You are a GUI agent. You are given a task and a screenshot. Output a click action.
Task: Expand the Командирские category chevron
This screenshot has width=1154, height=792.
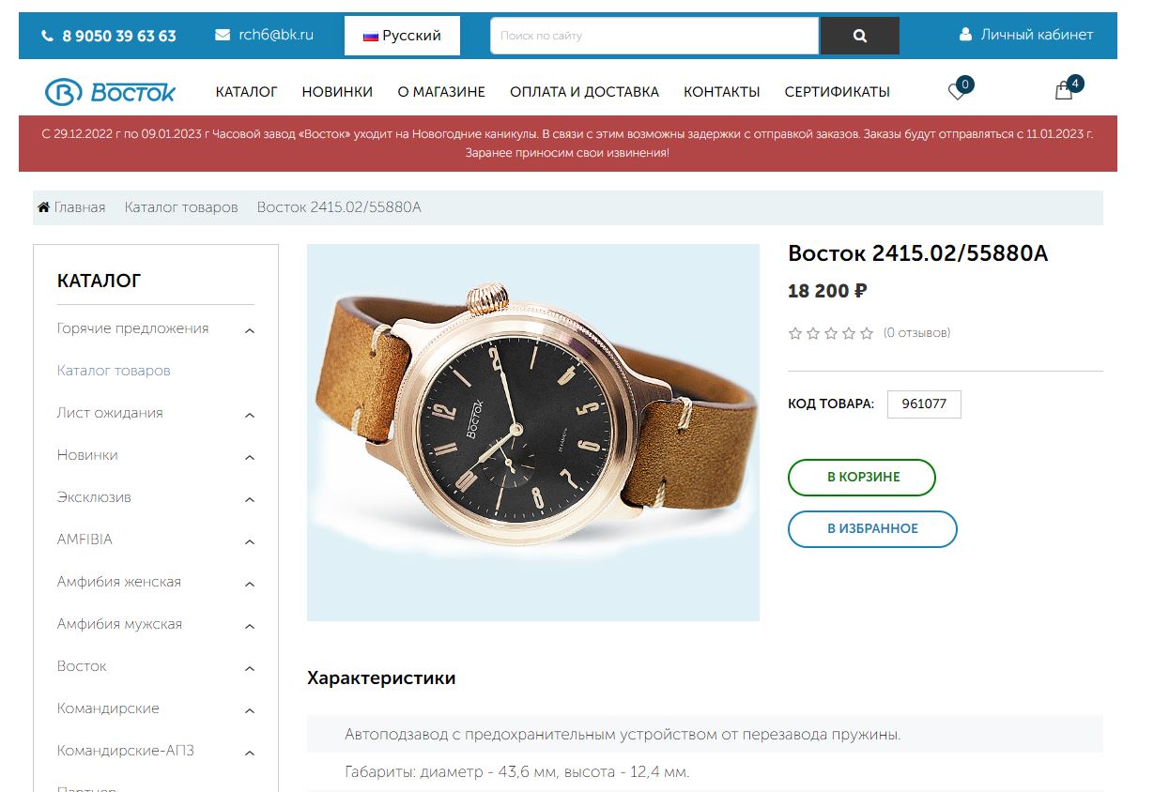pos(250,710)
